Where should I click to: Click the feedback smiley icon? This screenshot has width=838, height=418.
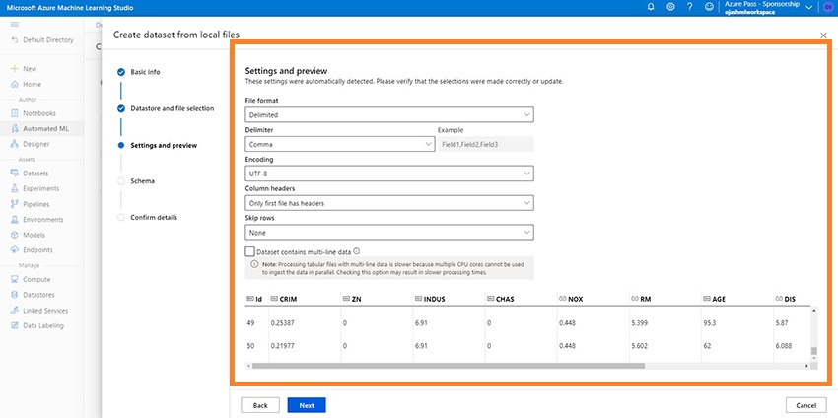(710, 7)
